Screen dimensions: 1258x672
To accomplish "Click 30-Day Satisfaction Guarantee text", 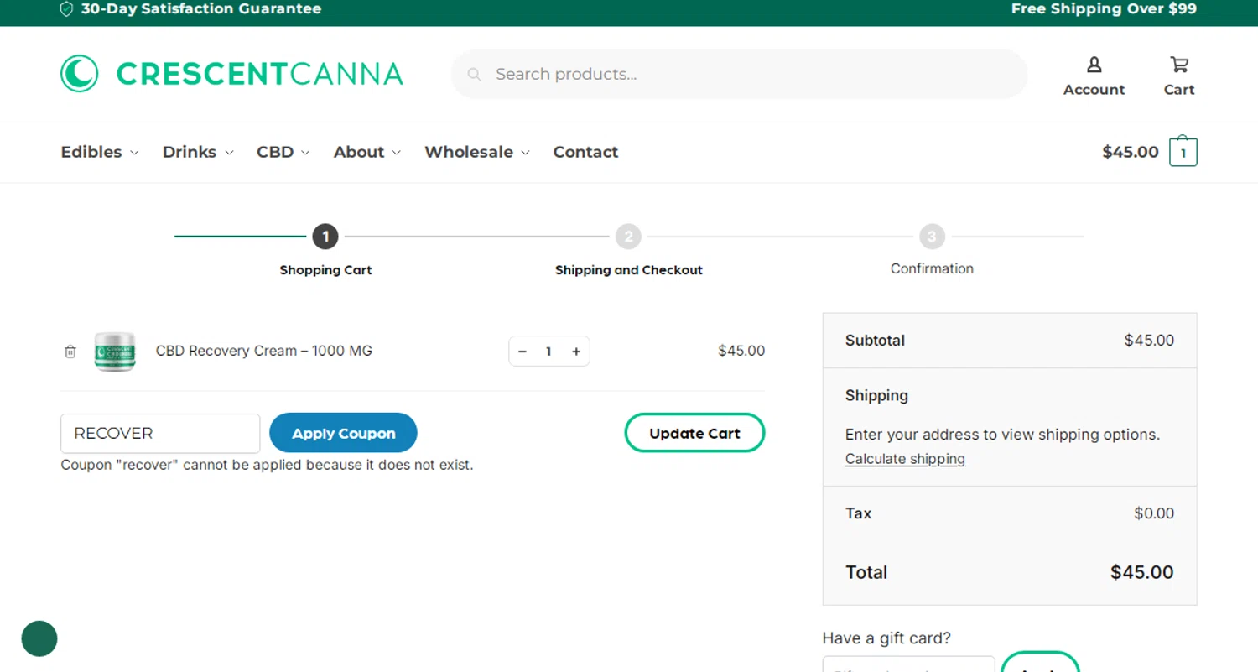I will 201,9.
